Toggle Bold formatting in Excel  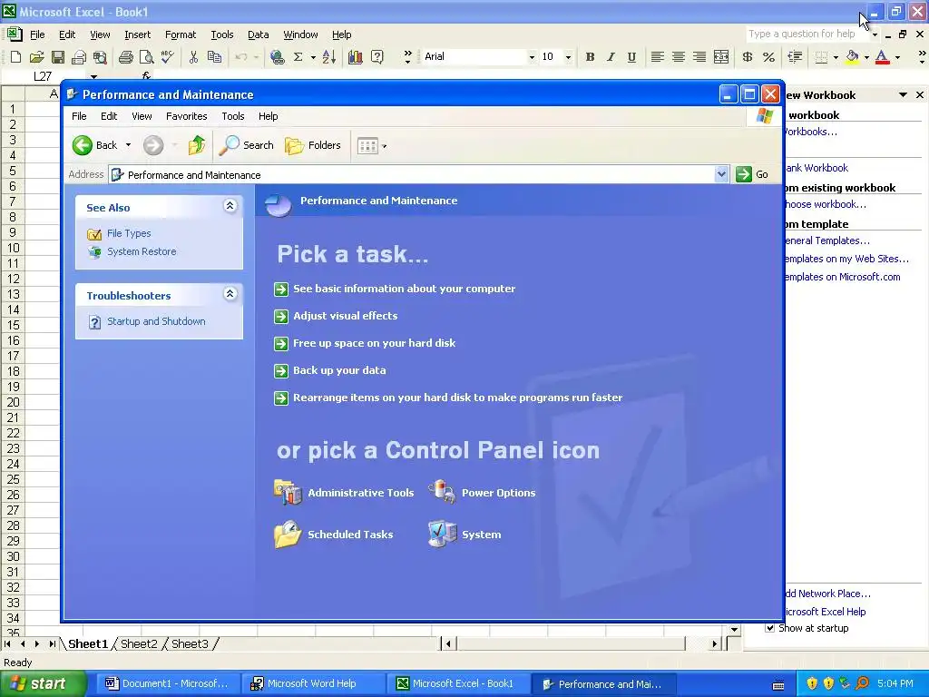pos(590,57)
